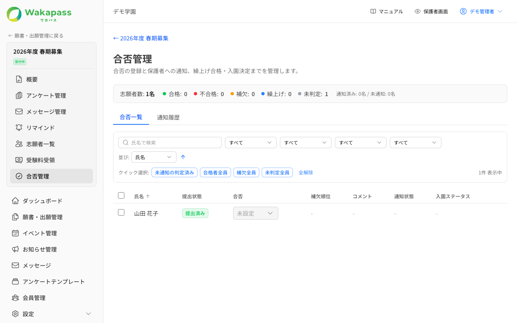Select quick filter 未通知の判定済み
Image resolution: width=517 pixels, height=323 pixels.
(174, 172)
